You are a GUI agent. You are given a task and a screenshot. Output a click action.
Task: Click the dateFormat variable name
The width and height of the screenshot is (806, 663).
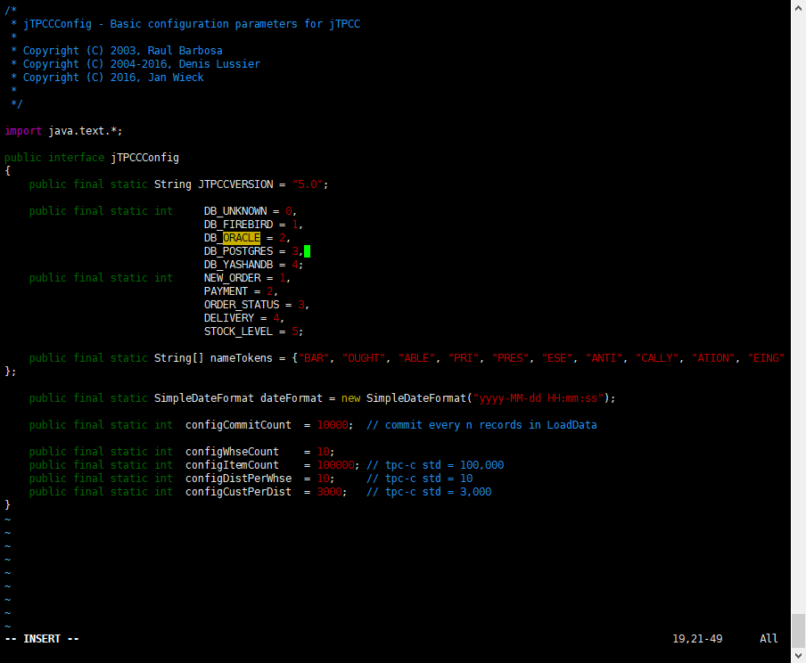[x=292, y=398]
